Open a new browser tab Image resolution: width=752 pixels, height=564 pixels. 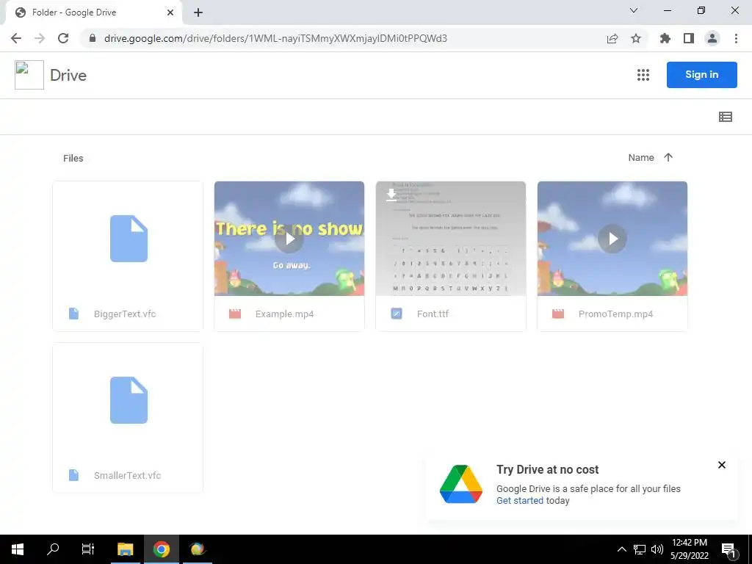tap(198, 12)
